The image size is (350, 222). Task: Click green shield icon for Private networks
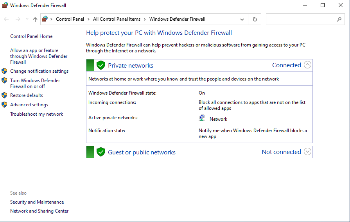point(101,65)
